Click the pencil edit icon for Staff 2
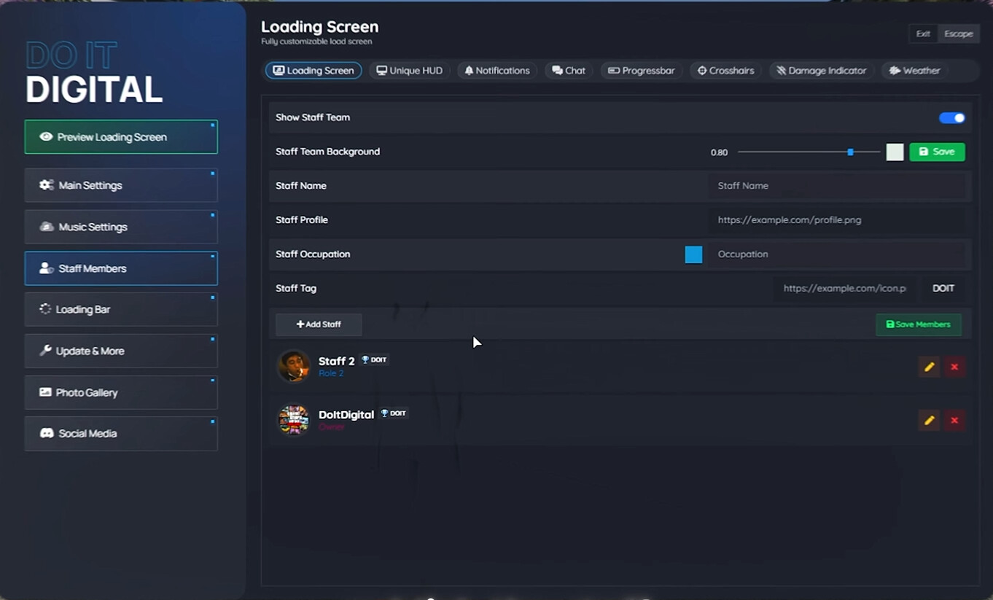This screenshot has height=600, width=993. click(x=929, y=367)
